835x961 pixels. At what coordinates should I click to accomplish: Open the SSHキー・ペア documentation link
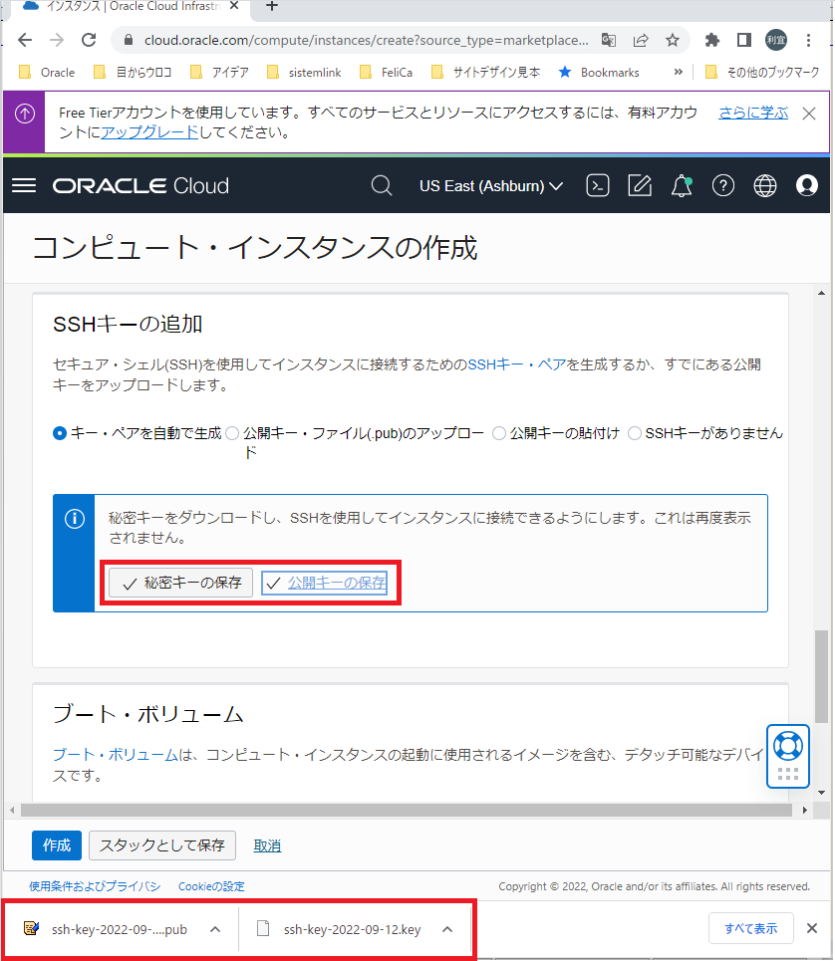(517, 364)
